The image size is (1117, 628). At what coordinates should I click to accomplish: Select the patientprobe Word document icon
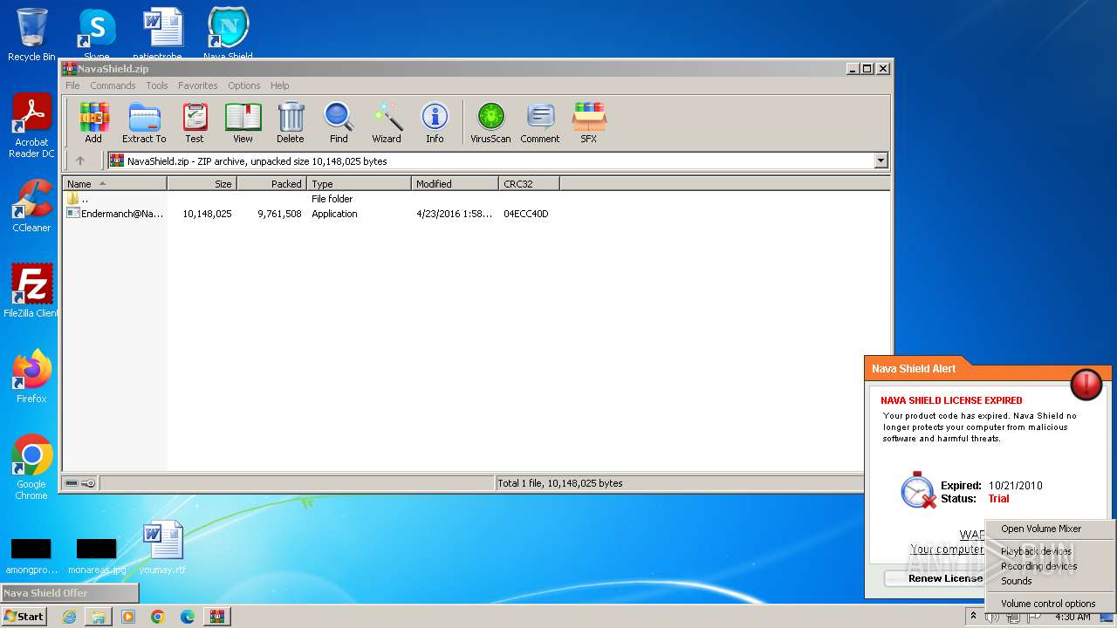(162, 35)
